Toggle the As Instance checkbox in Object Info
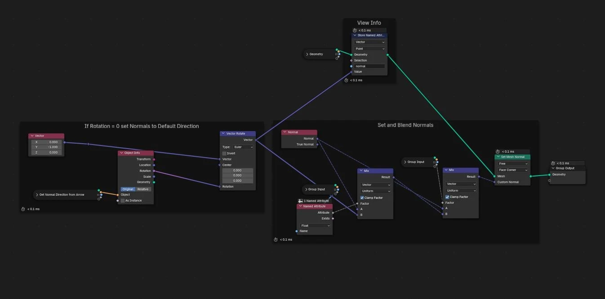Image resolution: width=605 pixels, height=299 pixels. tap(123, 201)
